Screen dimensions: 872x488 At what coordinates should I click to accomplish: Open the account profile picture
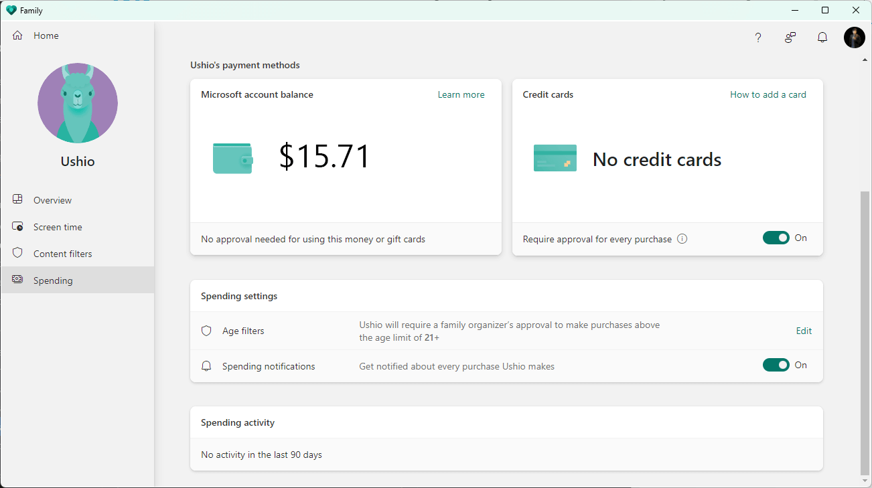855,37
